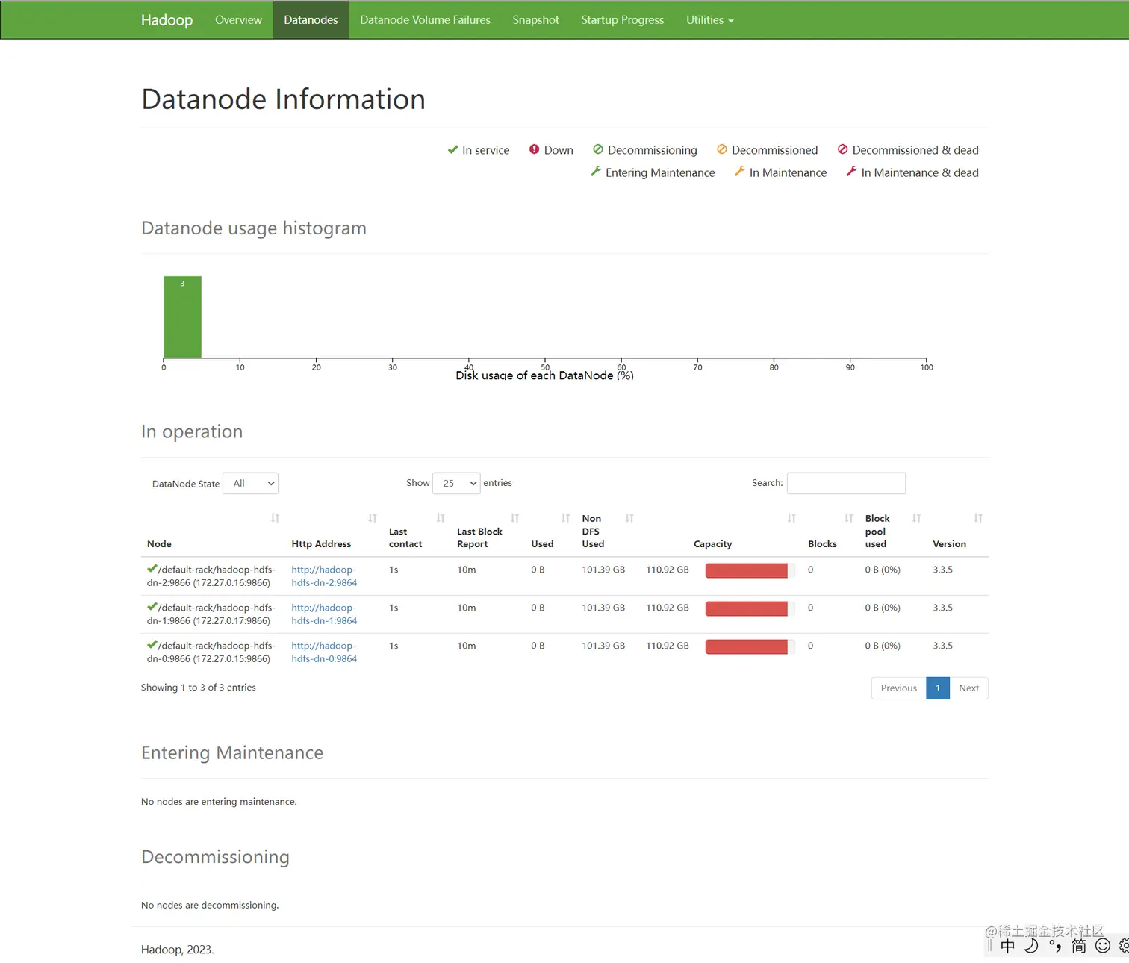The height and width of the screenshot is (963, 1129).
Task: Click the simplified Chinese 简 IME icon
Action: tap(1079, 947)
